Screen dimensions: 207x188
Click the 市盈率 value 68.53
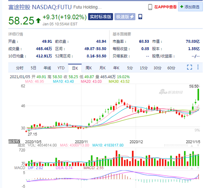144,42
